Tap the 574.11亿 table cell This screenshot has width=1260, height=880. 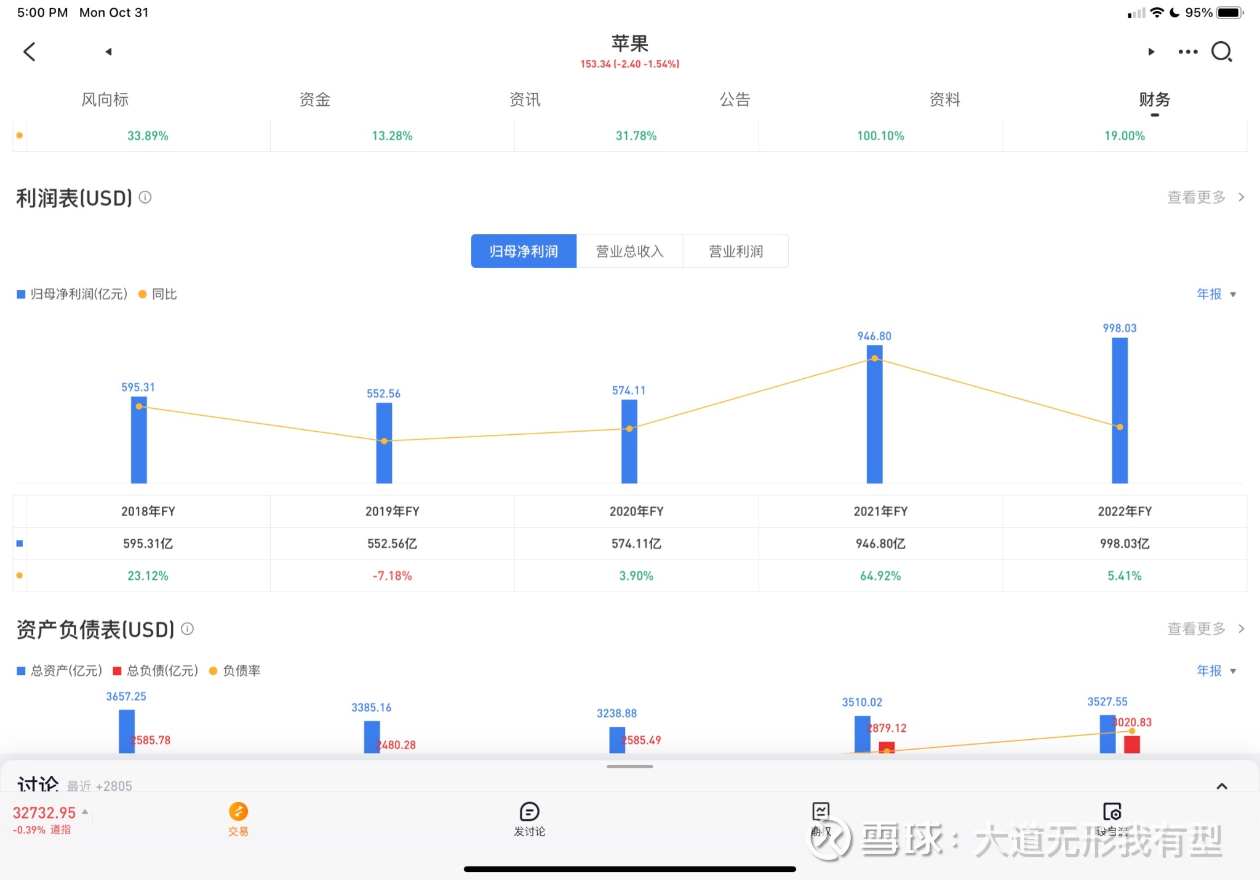pyautogui.click(x=636, y=544)
